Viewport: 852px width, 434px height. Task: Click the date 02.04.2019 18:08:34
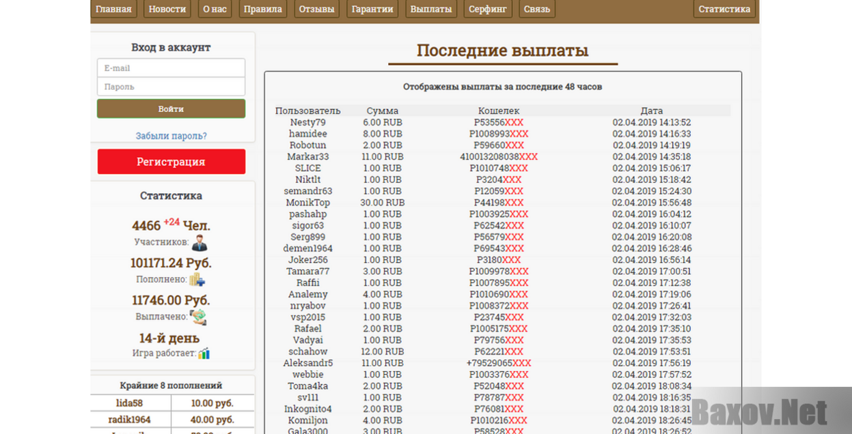[652, 386]
